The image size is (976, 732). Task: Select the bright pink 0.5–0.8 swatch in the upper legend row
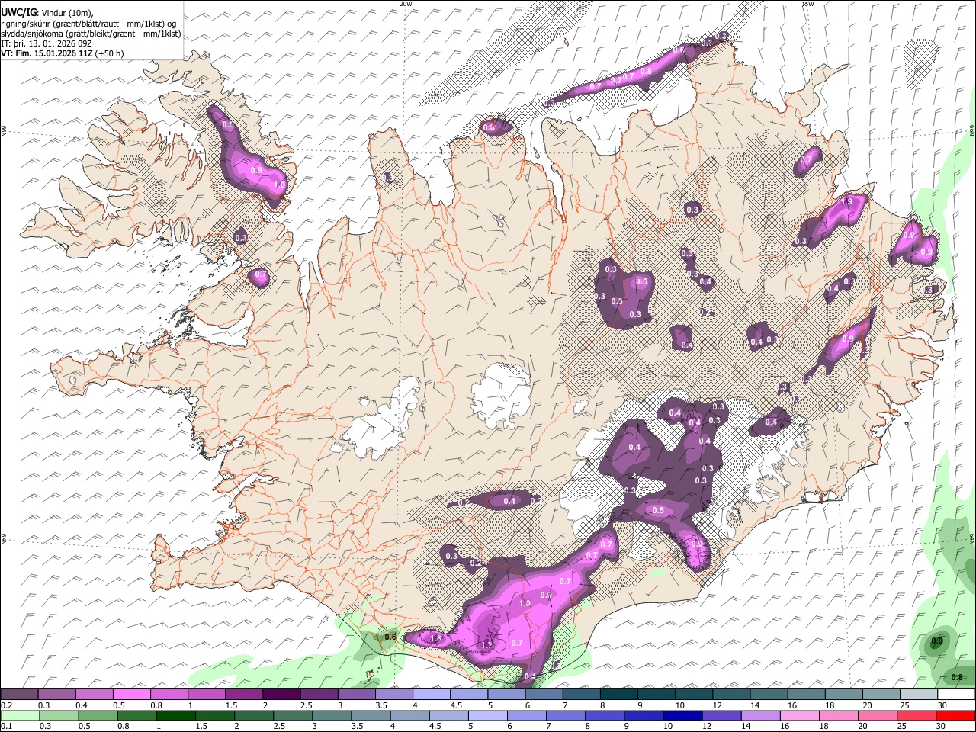pos(131,694)
